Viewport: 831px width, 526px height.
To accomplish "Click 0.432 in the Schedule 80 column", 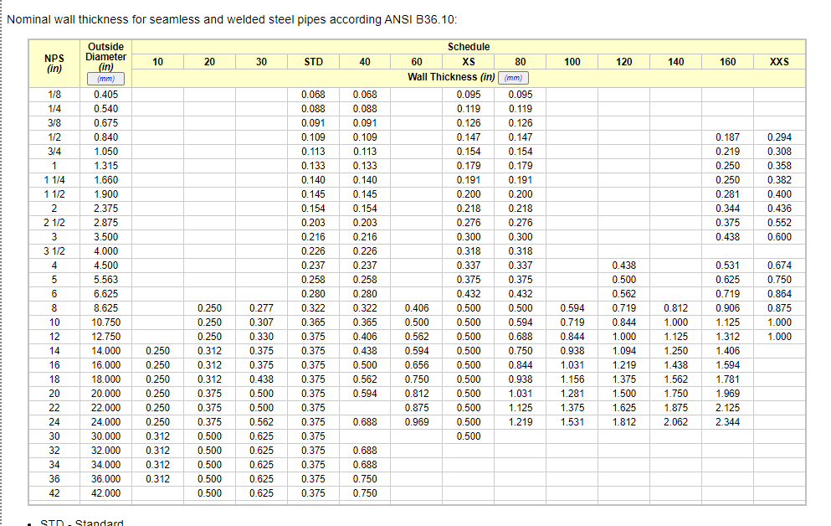I will pyautogui.click(x=521, y=294).
